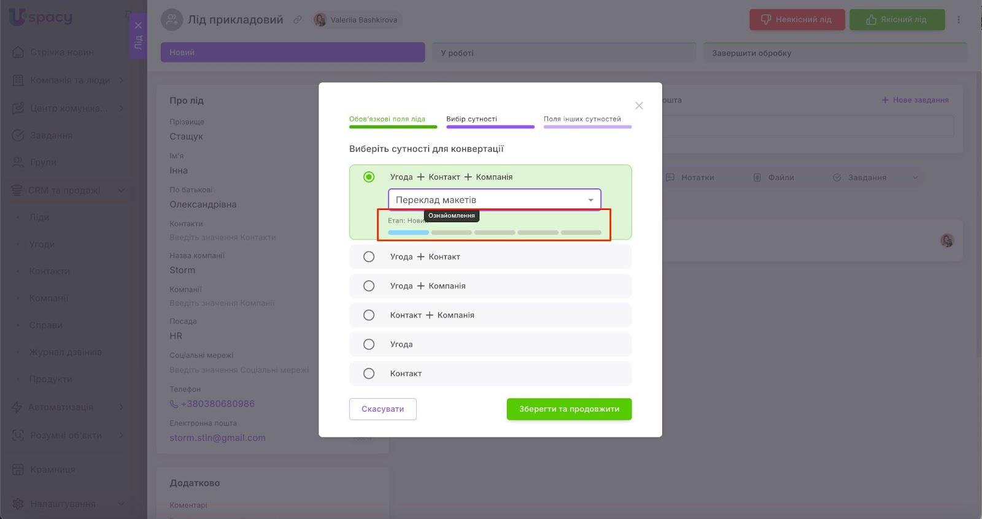Viewport: 982px width, 519px height.
Task: Expand Центр комунікацій sidebar section
Action: 68,108
